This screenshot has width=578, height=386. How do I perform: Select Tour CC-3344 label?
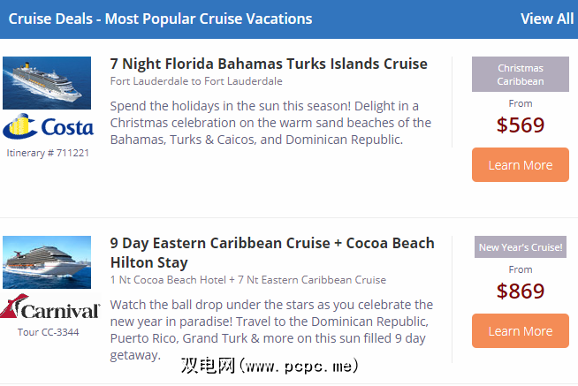coord(48,333)
